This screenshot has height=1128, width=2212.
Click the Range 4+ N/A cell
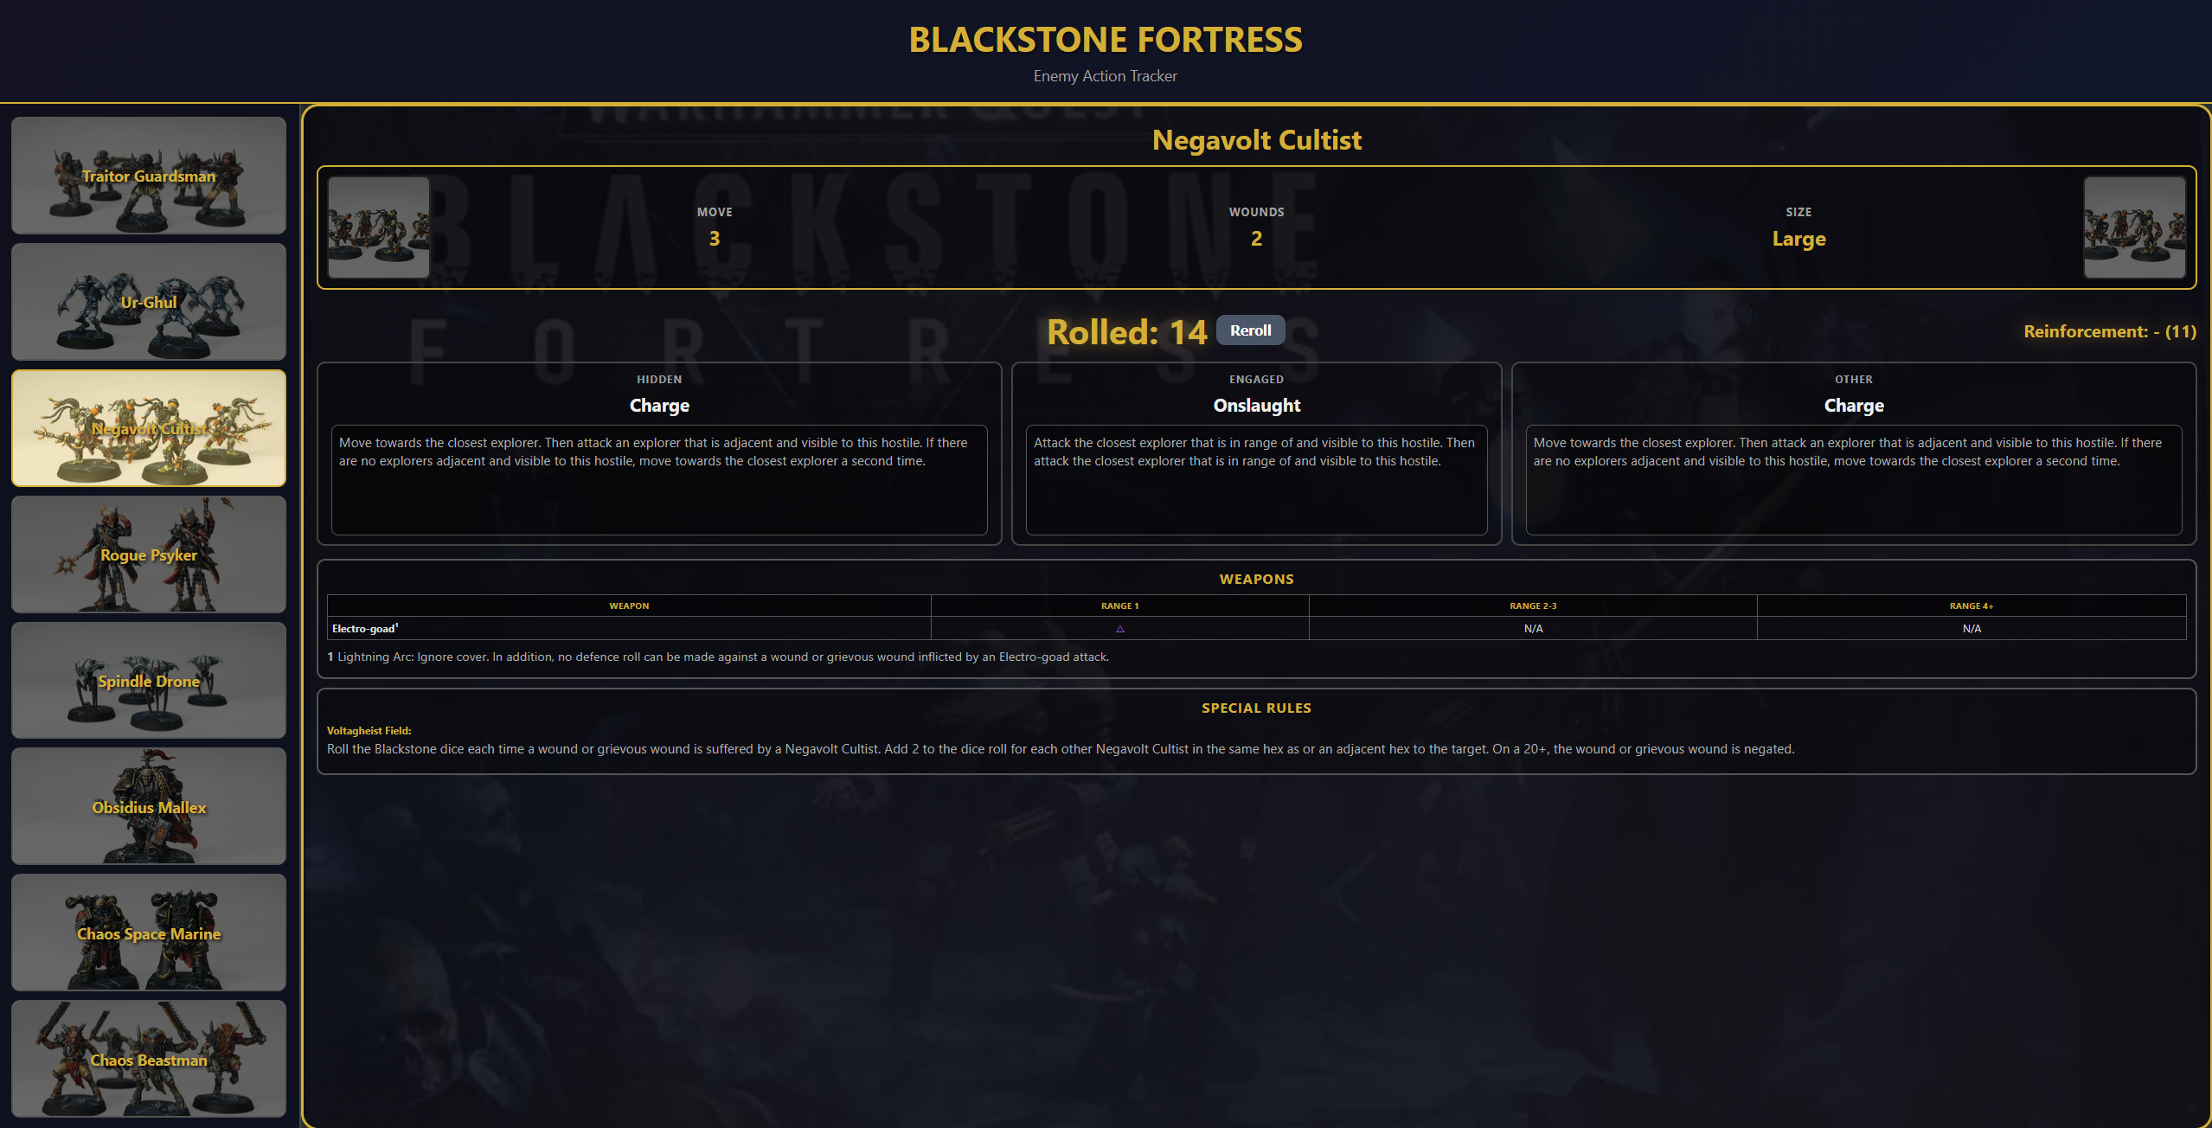1972,629
